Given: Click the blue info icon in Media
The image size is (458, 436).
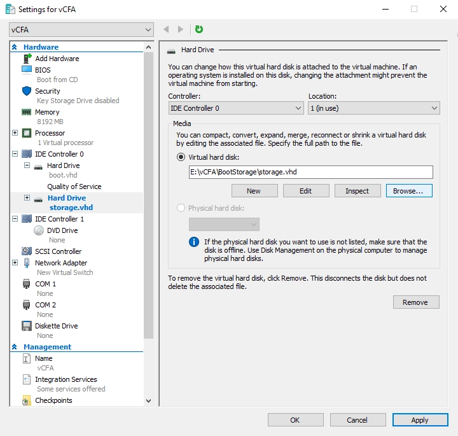Looking at the screenshot, I should tap(194, 242).
